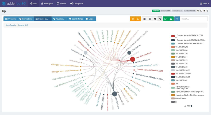Click the United States graph node label

pos(75,61)
